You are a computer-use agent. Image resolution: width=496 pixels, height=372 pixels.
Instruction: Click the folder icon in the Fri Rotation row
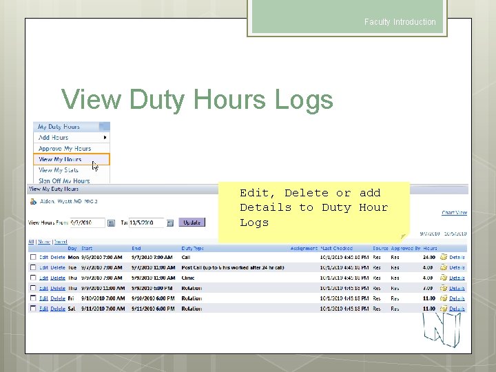444,298
